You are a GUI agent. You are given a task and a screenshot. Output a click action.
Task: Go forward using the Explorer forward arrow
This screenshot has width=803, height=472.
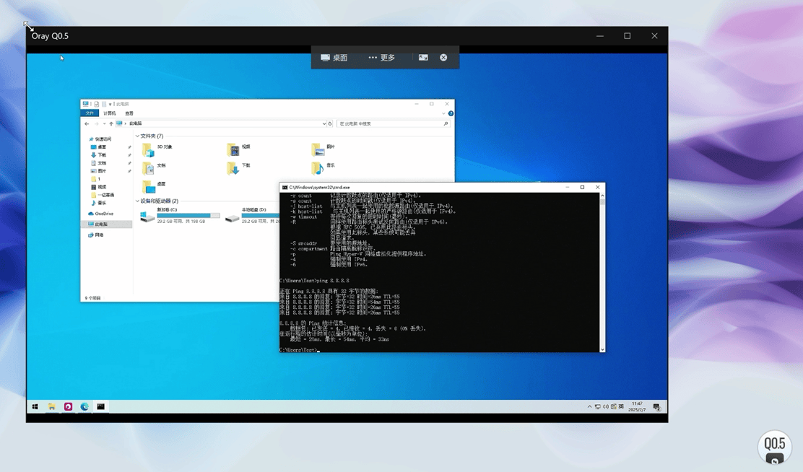[96, 124]
